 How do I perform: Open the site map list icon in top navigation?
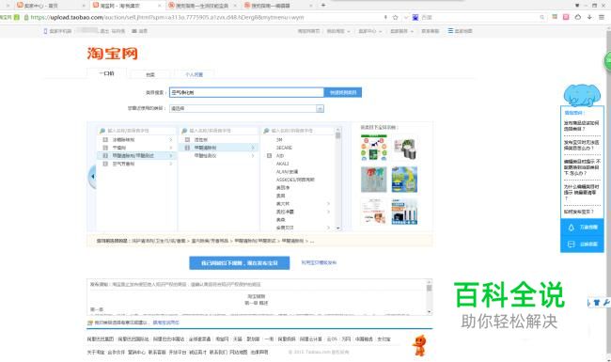pos(450,30)
